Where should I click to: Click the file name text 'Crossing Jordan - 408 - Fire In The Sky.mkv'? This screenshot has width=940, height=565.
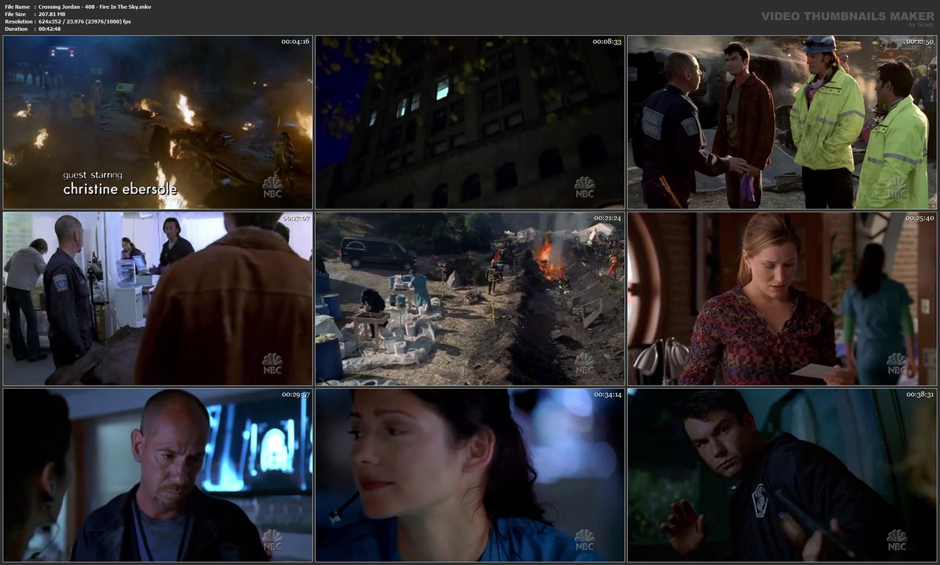click(x=95, y=7)
